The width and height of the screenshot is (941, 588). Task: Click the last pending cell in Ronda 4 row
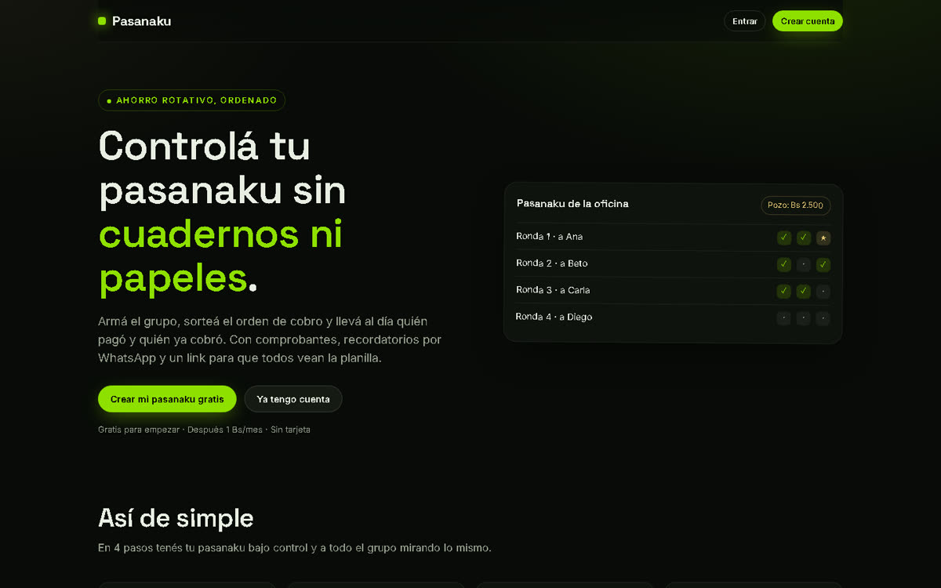tap(823, 318)
